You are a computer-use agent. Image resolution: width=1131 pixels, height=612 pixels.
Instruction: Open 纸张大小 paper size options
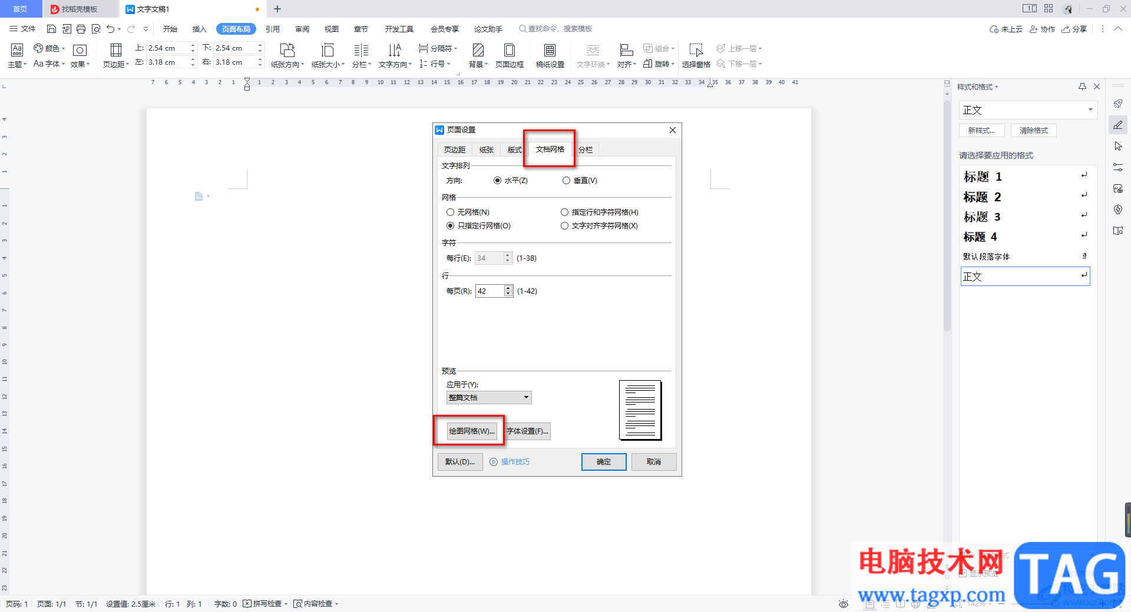click(x=328, y=56)
